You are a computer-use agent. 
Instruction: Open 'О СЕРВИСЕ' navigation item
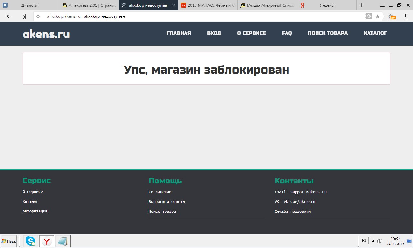pyautogui.click(x=252, y=33)
